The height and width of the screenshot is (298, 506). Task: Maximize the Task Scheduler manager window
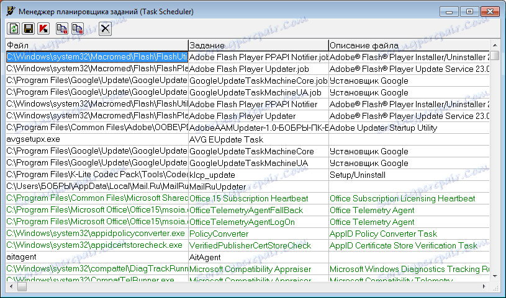tap(469, 12)
